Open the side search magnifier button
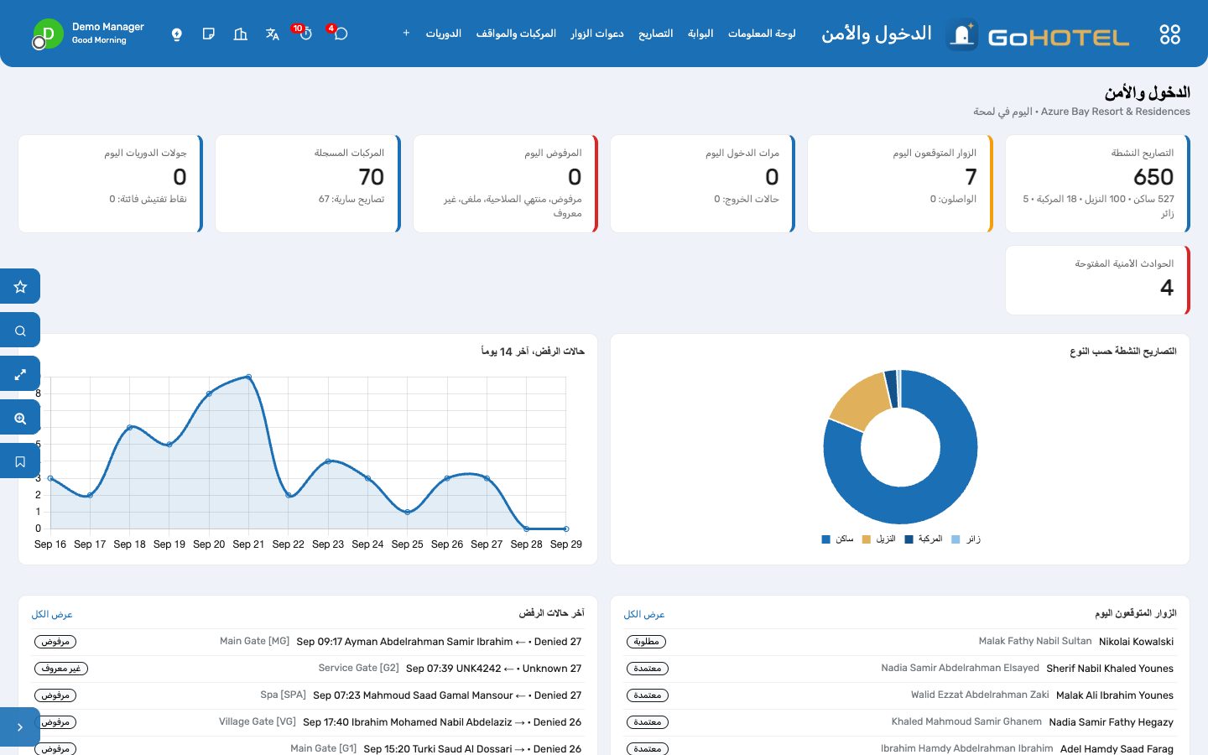This screenshot has height=755, width=1208. (20, 331)
